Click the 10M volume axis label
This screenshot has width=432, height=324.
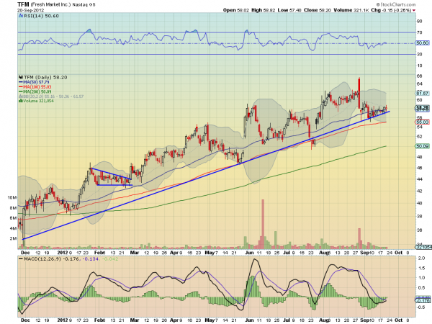click(x=12, y=197)
